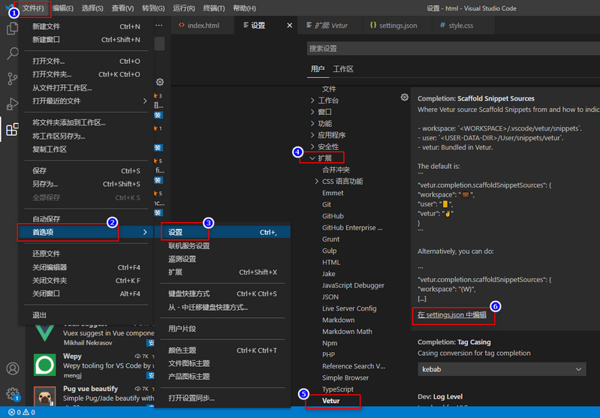The height and width of the screenshot is (418, 600).
Task: Open the Source Control activity bar icon
Action: (x=12, y=79)
